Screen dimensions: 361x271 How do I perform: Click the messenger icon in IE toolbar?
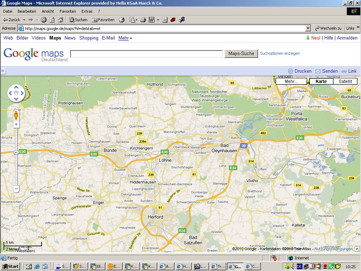click(x=182, y=20)
